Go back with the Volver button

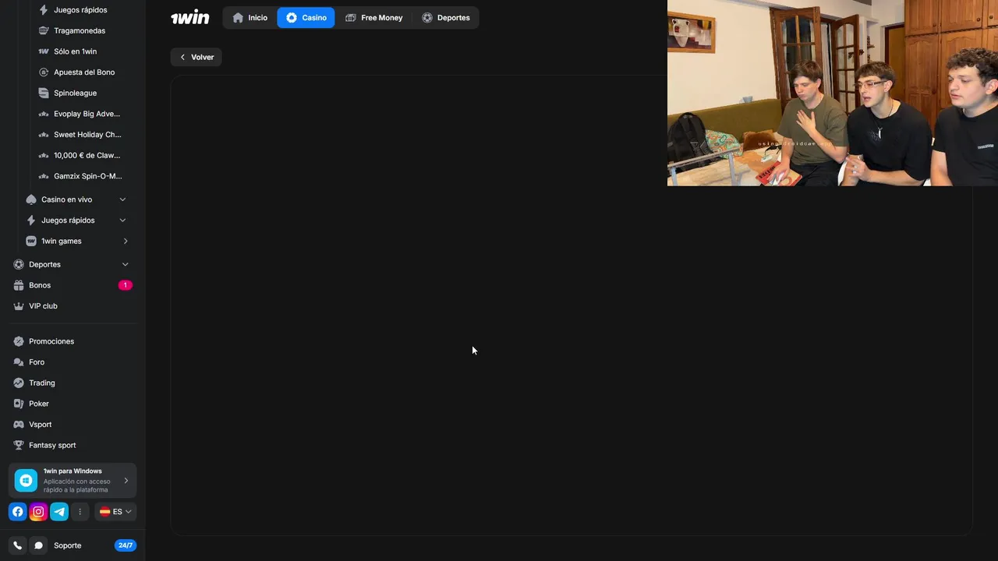coord(196,57)
